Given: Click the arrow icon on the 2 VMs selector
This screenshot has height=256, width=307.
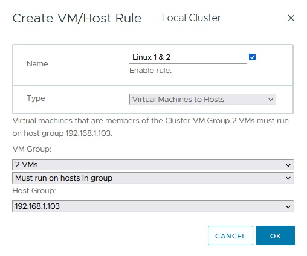Looking at the screenshot, I should tap(288, 165).
